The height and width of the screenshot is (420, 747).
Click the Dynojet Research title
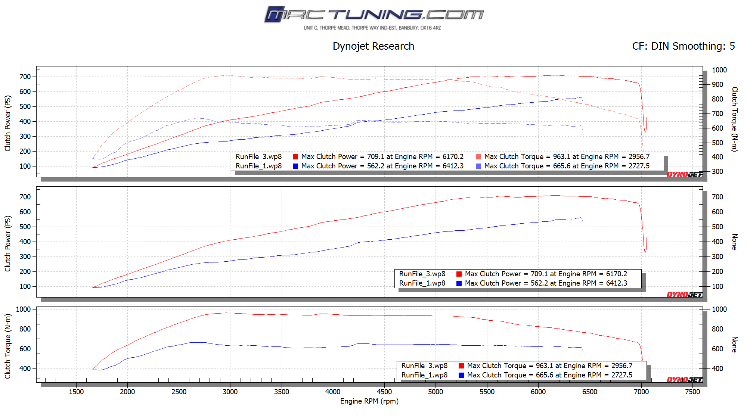click(x=373, y=46)
